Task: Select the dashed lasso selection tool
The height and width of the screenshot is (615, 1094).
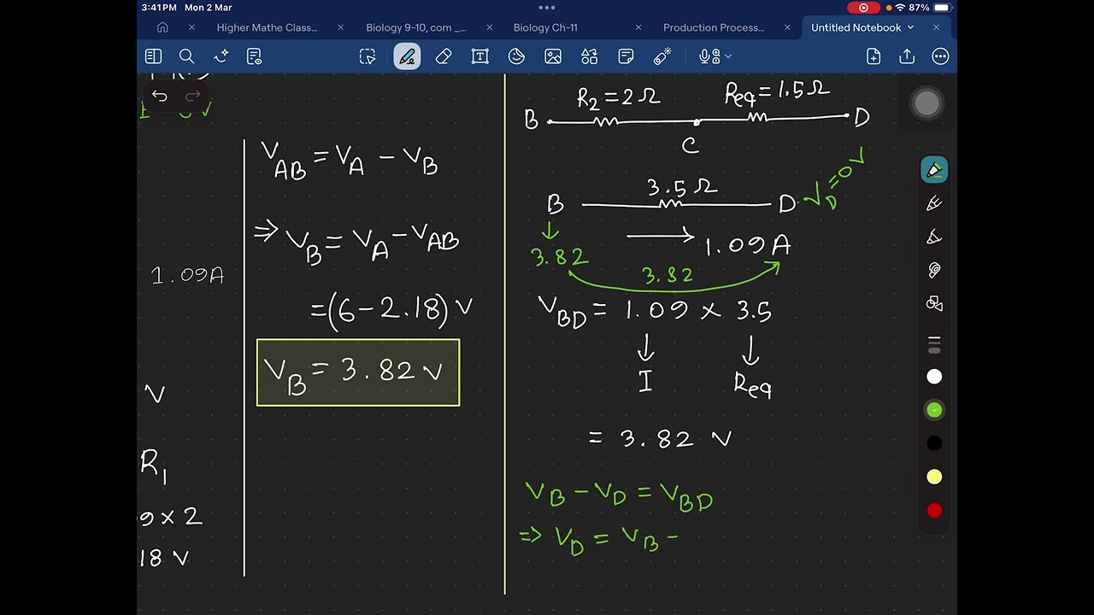Action: tap(368, 56)
